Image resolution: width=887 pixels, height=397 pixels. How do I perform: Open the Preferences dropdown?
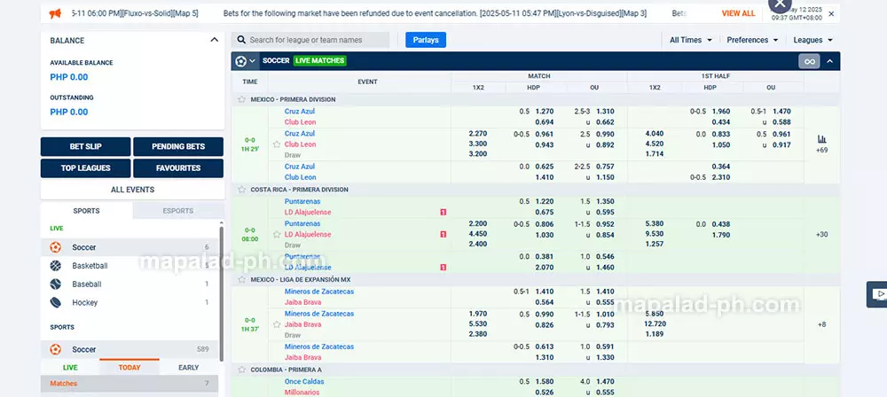(752, 40)
